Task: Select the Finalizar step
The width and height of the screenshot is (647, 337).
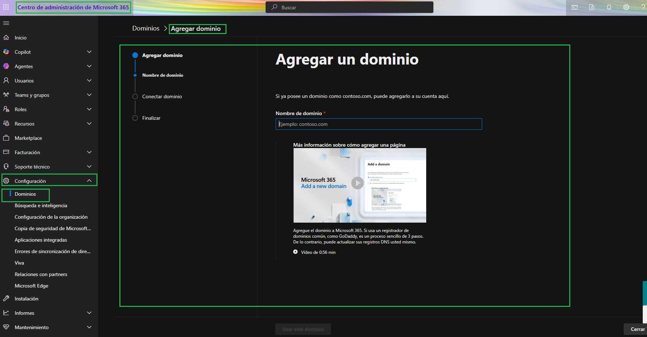Action: [151, 118]
